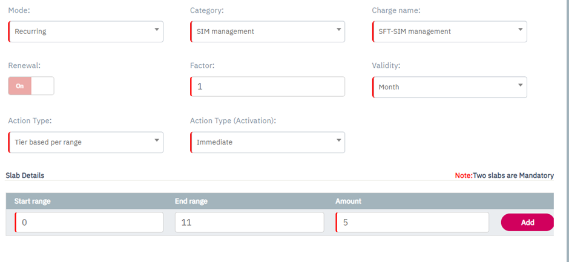
Task: Click the Factor label text
Action: [x=202, y=65]
